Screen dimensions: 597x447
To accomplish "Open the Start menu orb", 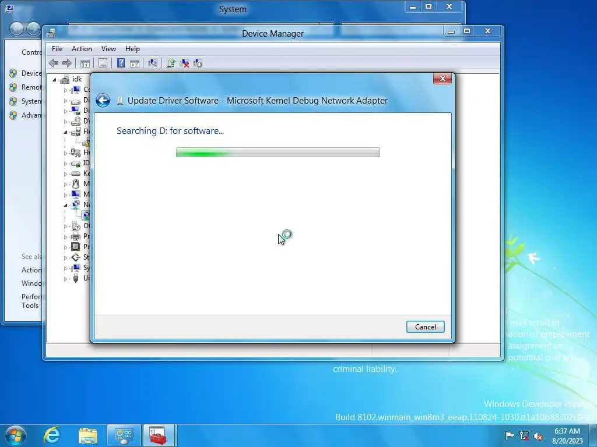I will [x=16, y=435].
